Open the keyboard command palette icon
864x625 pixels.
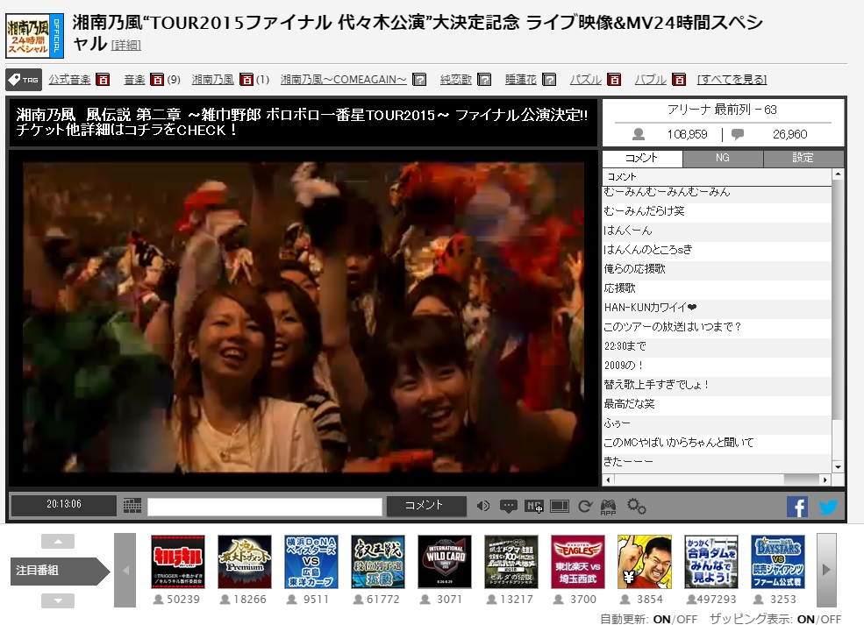(x=132, y=506)
